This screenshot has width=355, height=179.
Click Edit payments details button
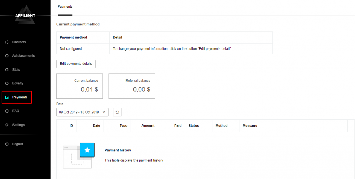pyautogui.click(x=76, y=64)
